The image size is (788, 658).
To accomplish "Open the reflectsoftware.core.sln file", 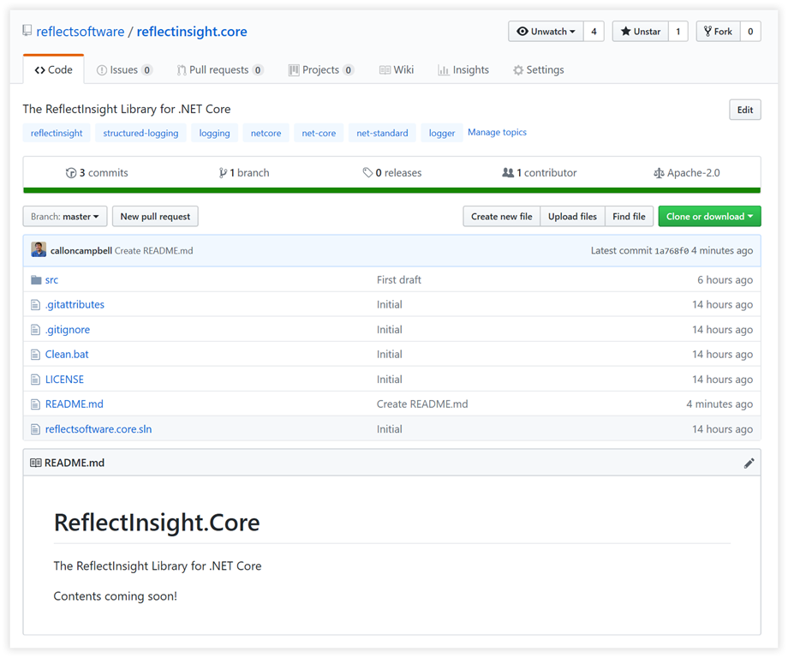I will click(98, 429).
